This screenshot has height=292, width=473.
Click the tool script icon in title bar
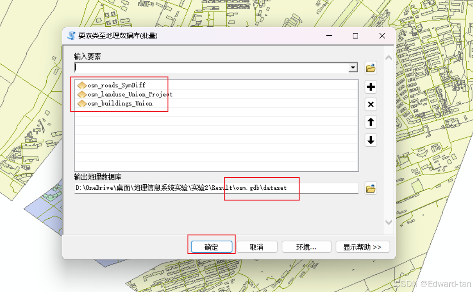point(71,35)
